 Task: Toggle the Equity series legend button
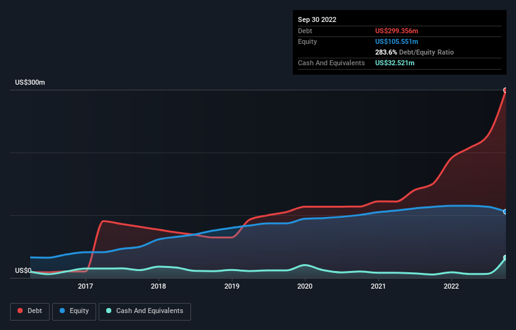pos(74,311)
